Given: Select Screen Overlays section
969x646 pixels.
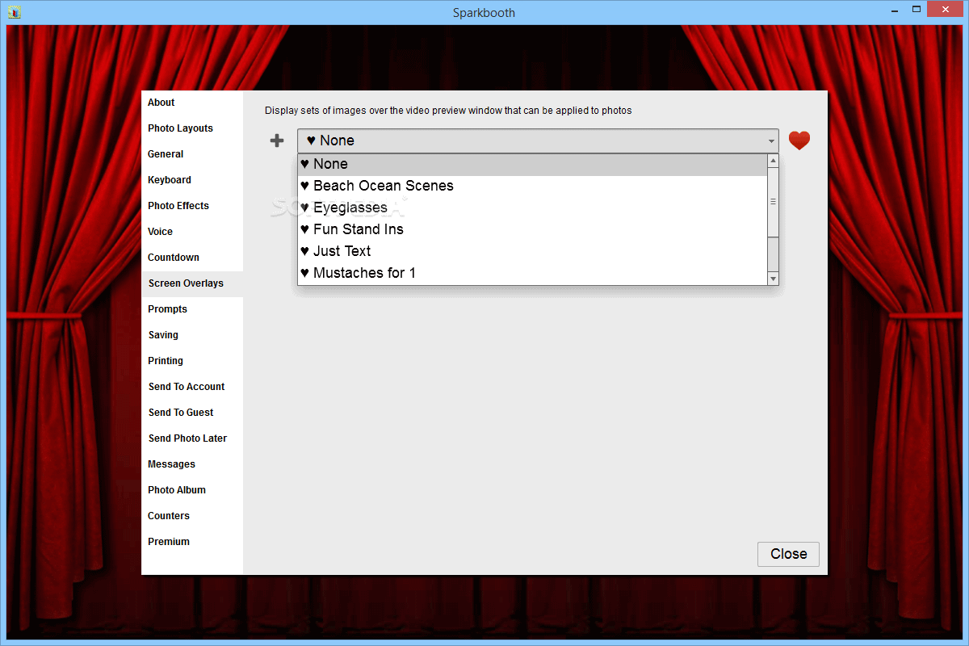Looking at the screenshot, I should (x=192, y=283).
